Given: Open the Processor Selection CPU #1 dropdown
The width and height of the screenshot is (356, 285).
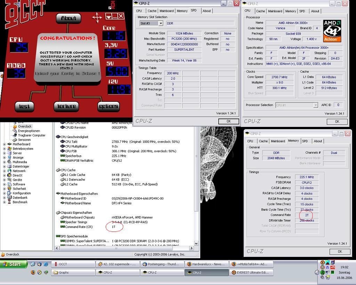Looking at the screenshot, I should coord(315,105).
